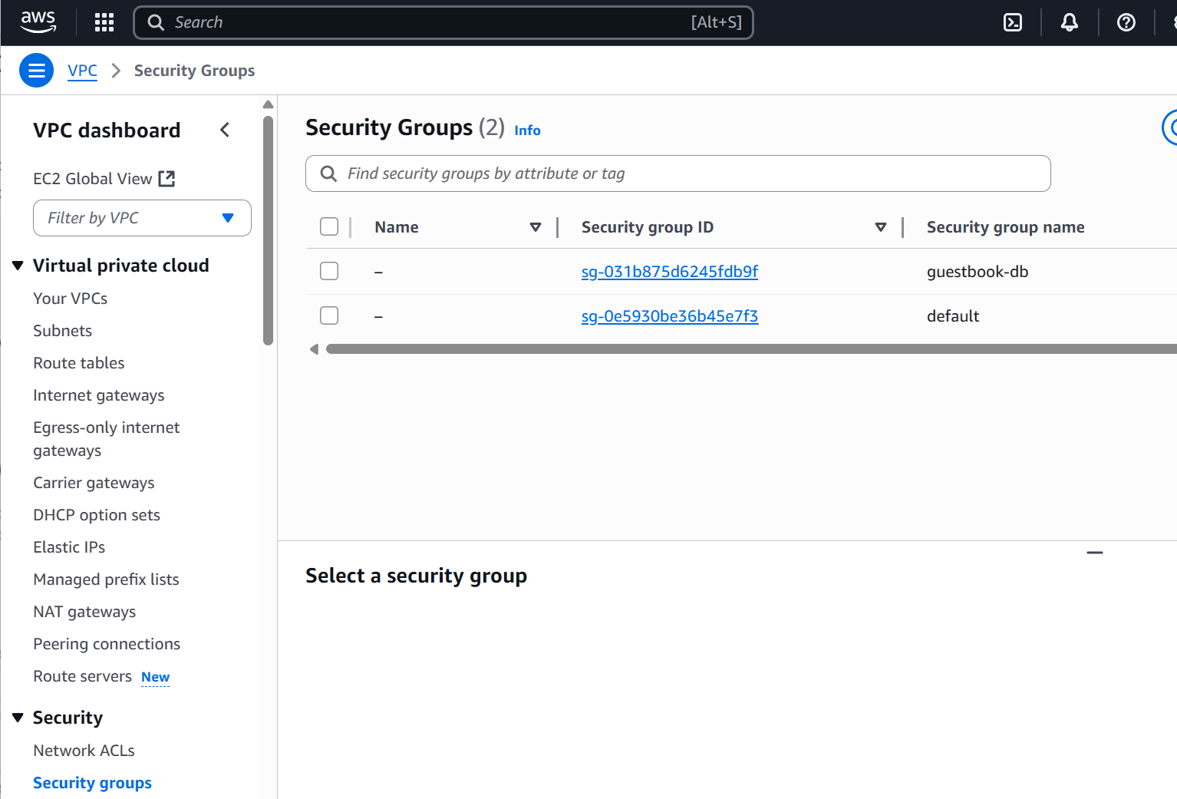Go to Subnets in the sidebar
This screenshot has width=1177, height=799.
click(x=62, y=331)
